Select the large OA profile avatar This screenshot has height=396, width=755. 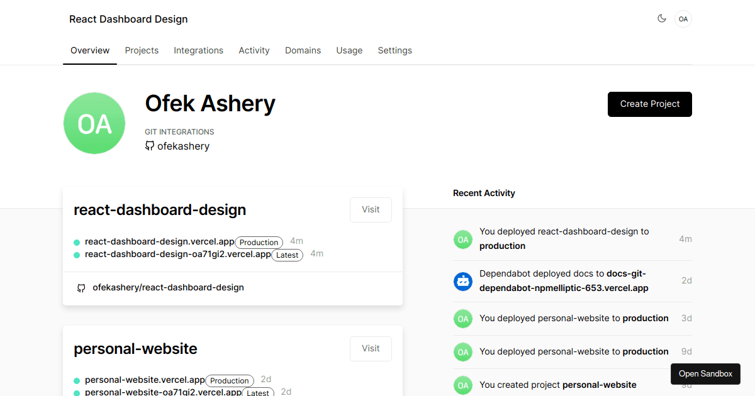pyautogui.click(x=94, y=123)
